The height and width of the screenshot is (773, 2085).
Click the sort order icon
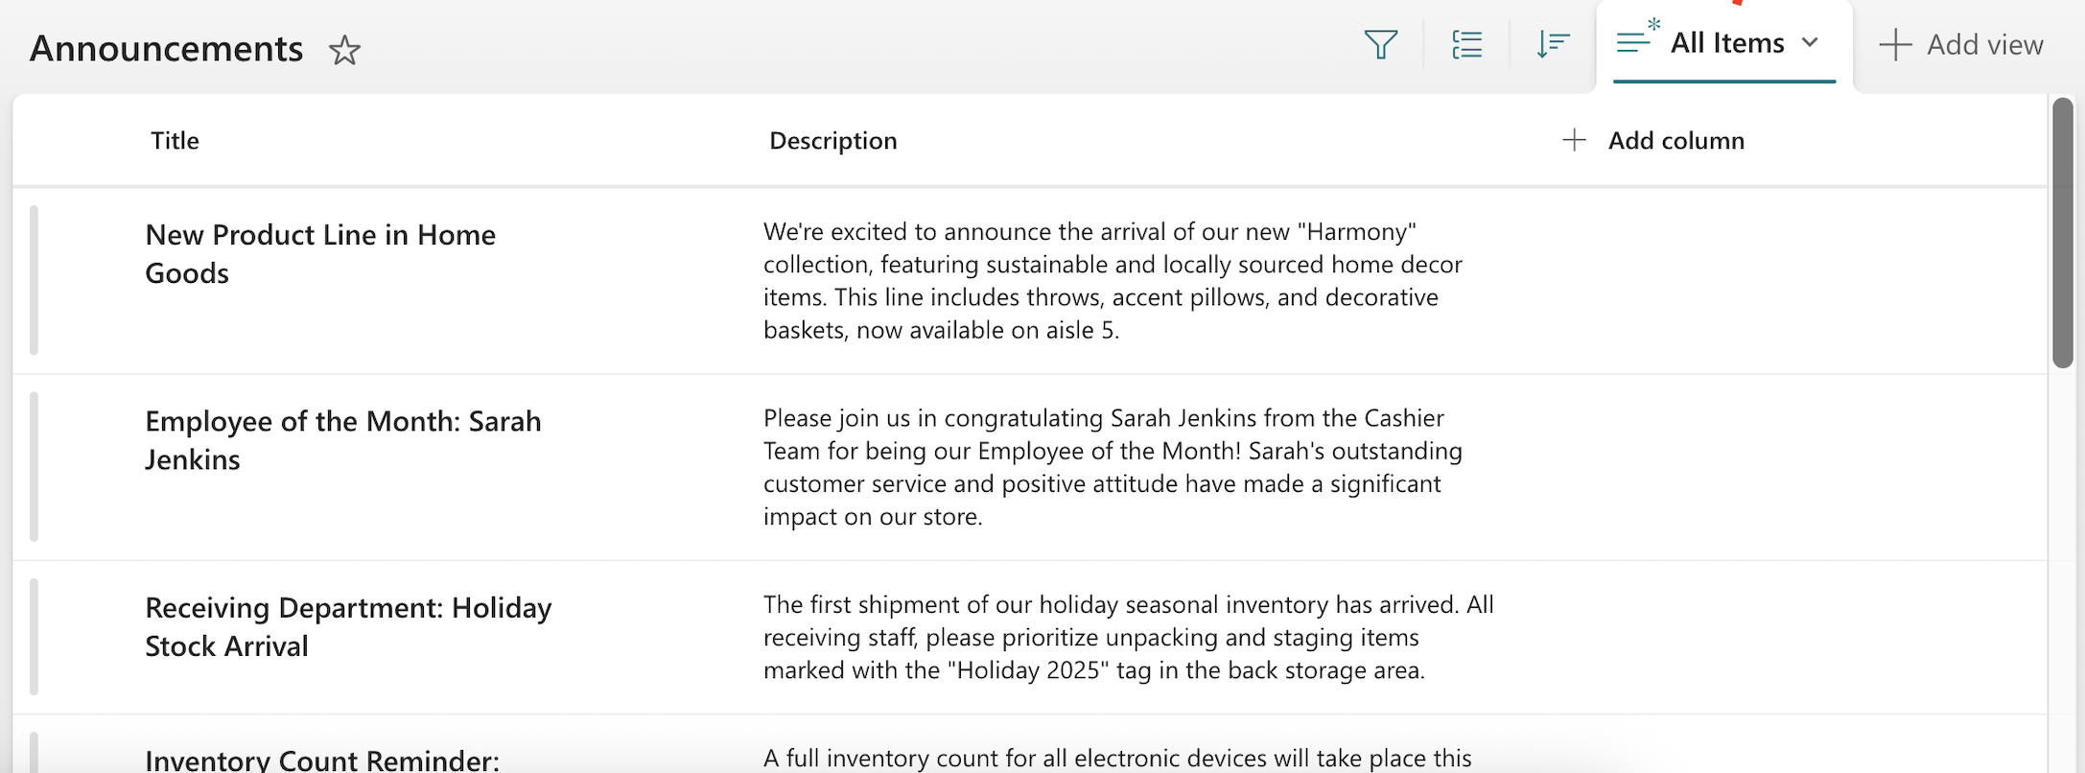(1554, 44)
